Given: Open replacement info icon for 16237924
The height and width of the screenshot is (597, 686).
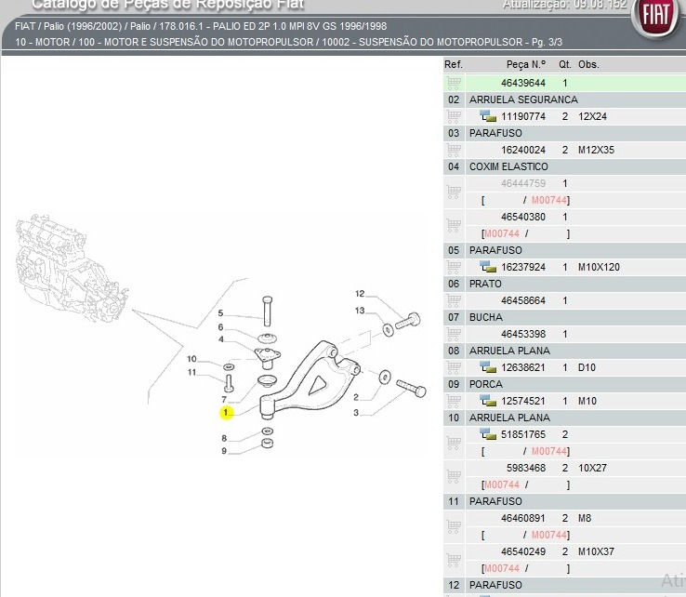Looking at the screenshot, I should [x=488, y=267].
